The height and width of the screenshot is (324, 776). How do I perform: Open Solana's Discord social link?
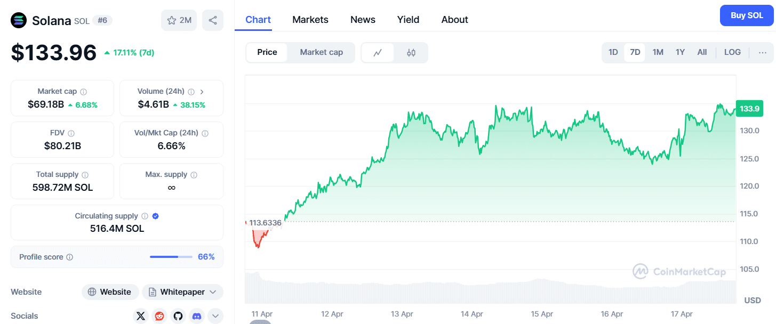tap(197, 316)
